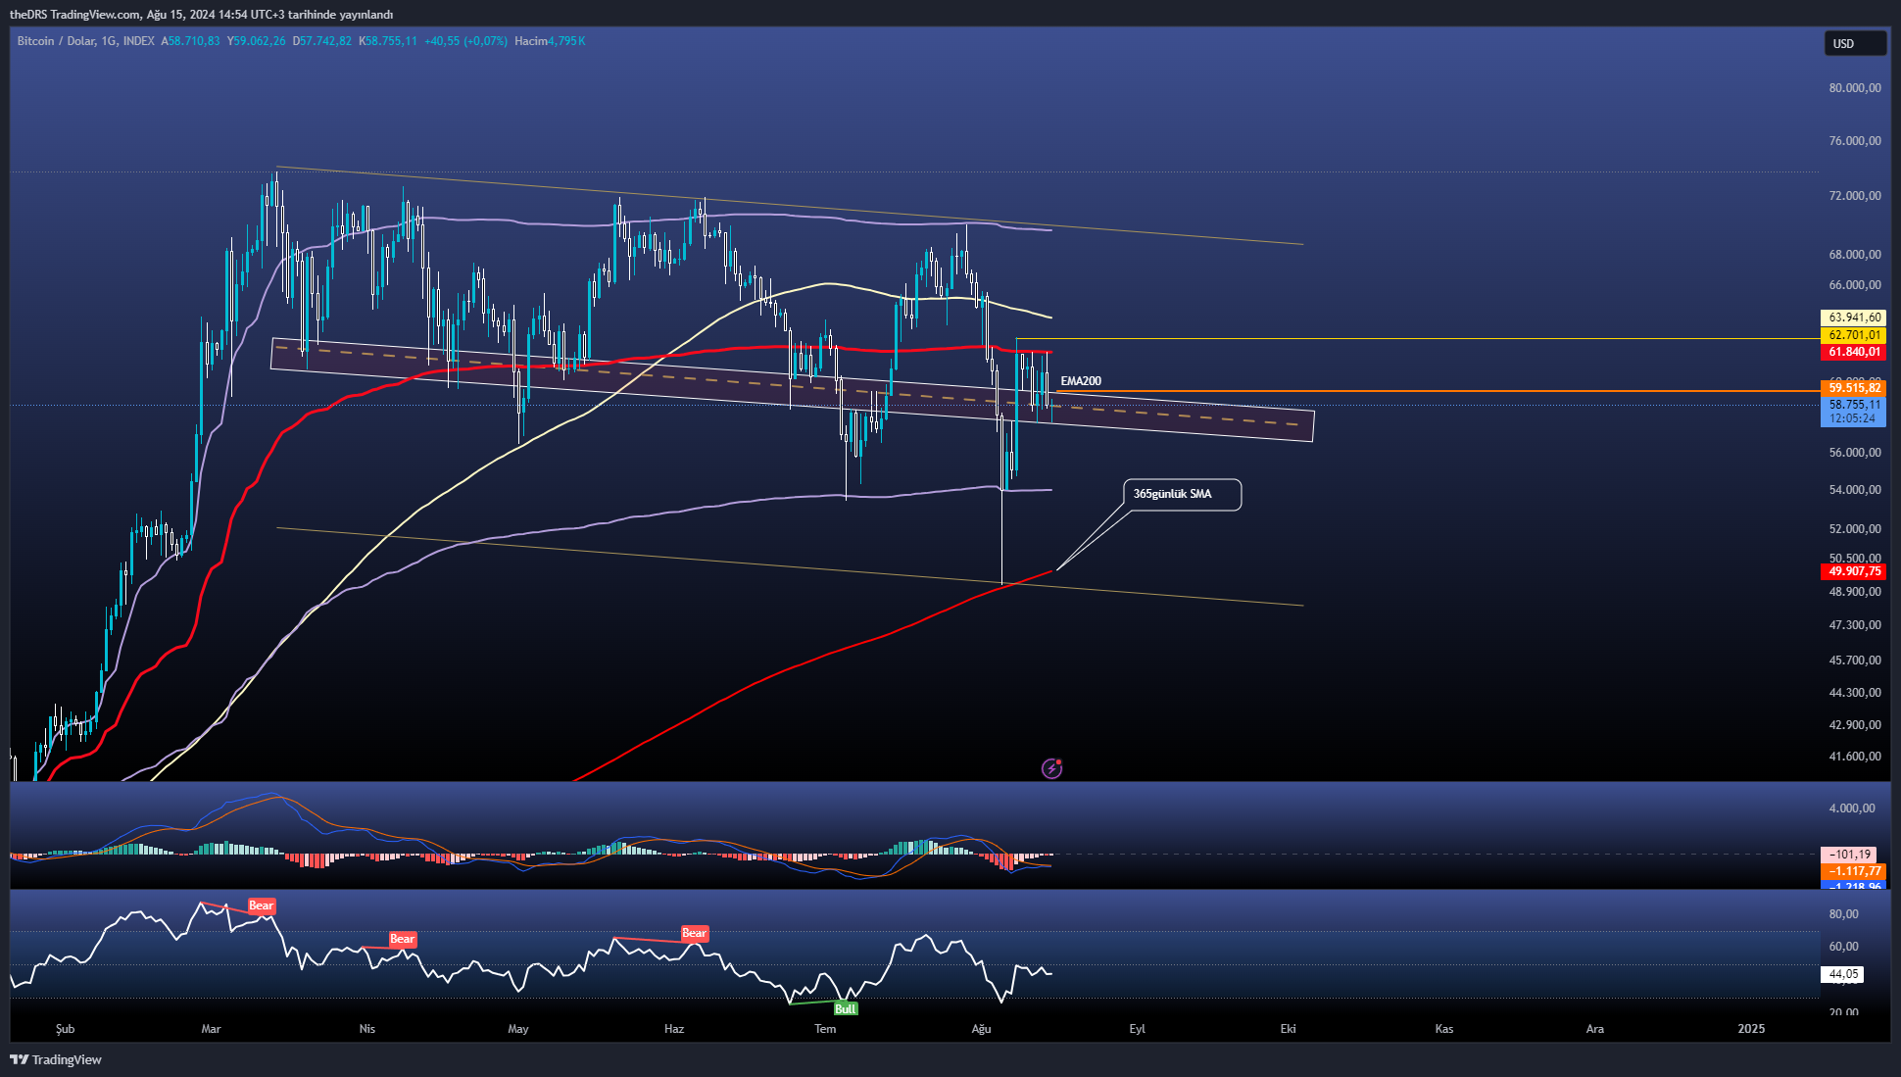The height and width of the screenshot is (1077, 1901).
Task: Click the orange −1.117,77 MACD value label
Action: pyautogui.click(x=1855, y=871)
